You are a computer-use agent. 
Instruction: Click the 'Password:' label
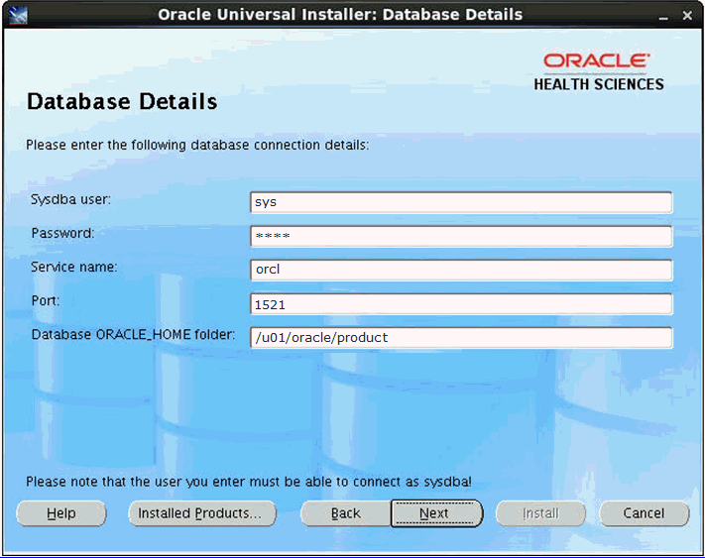point(62,233)
